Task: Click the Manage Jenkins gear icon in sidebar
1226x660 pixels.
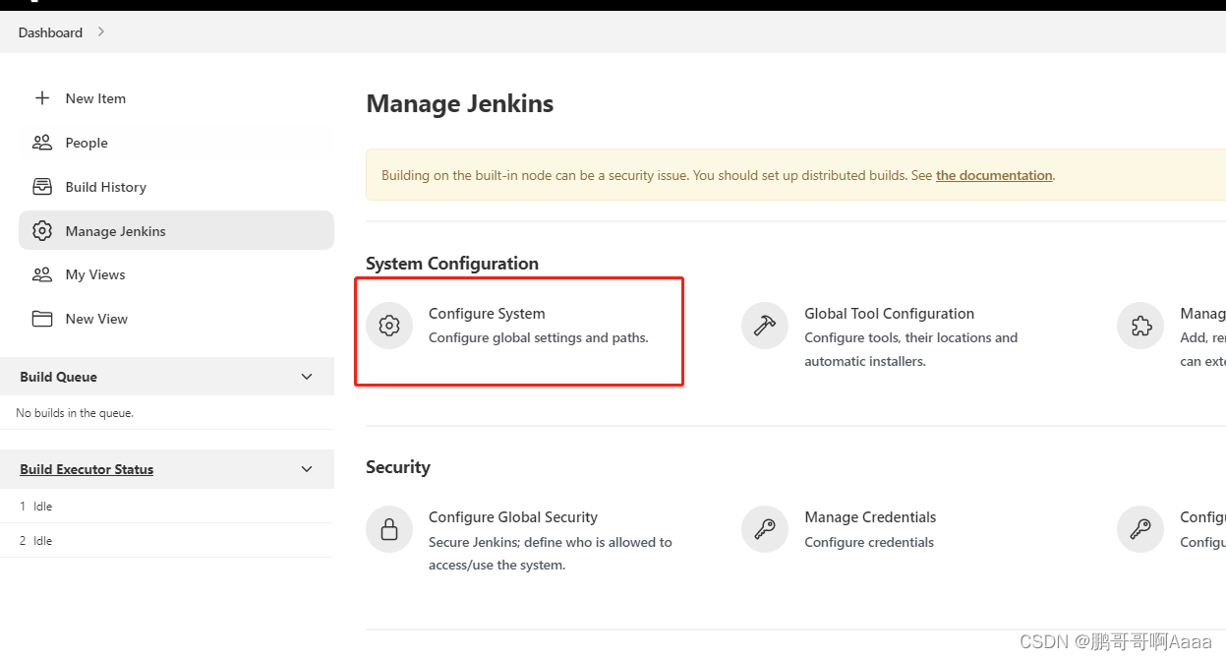Action: tap(42, 231)
